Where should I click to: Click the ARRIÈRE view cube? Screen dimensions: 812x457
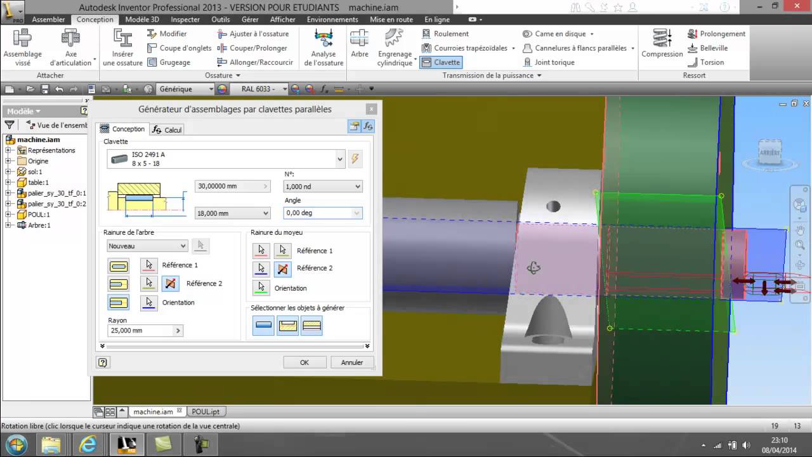(x=769, y=152)
